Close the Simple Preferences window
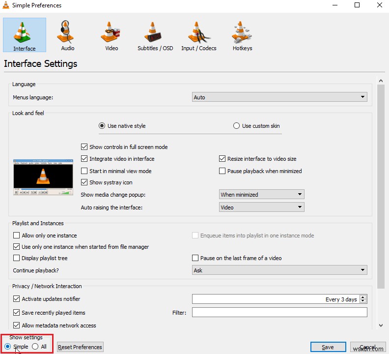Screen dimensions: 389x354 [x=379, y=5]
